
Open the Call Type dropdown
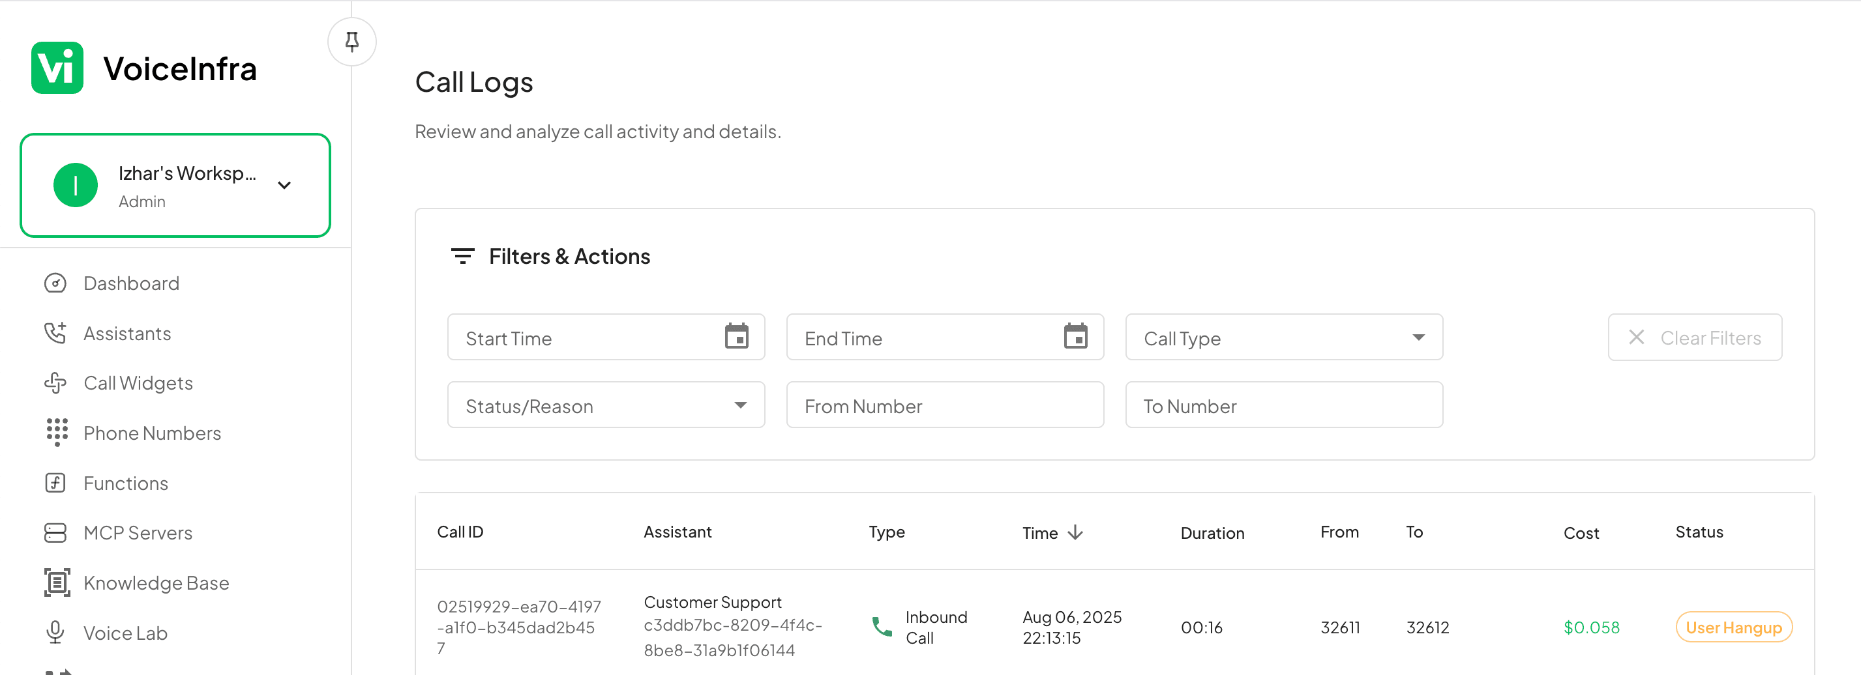[1283, 337]
